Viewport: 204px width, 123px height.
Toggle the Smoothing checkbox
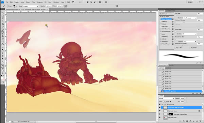[x=161, y=42]
